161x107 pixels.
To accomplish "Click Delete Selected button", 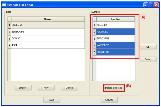I will pos(114,88).
